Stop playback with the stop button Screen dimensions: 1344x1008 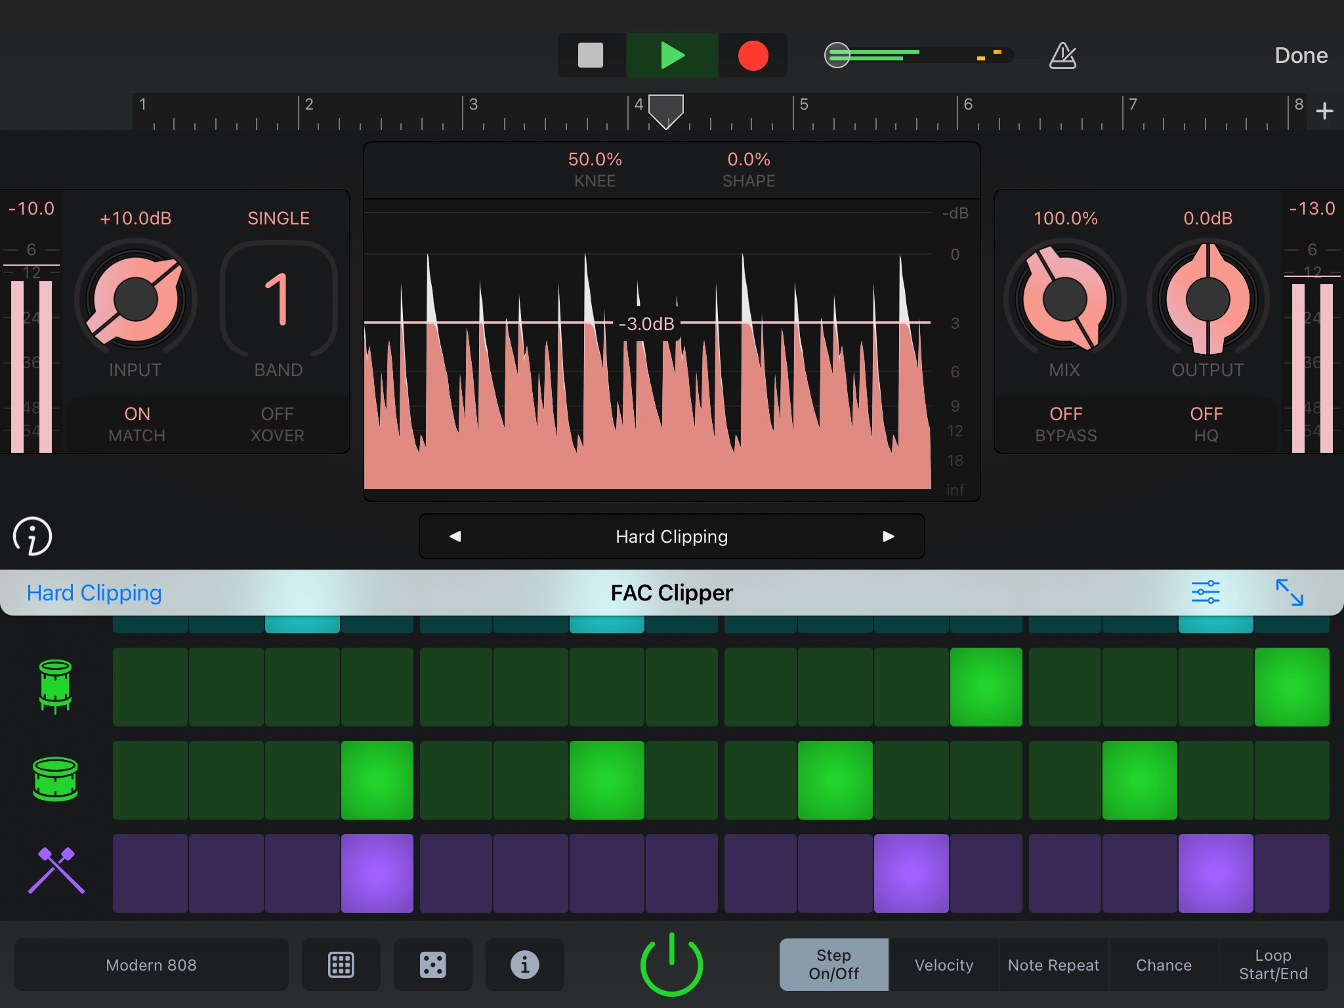(x=590, y=55)
